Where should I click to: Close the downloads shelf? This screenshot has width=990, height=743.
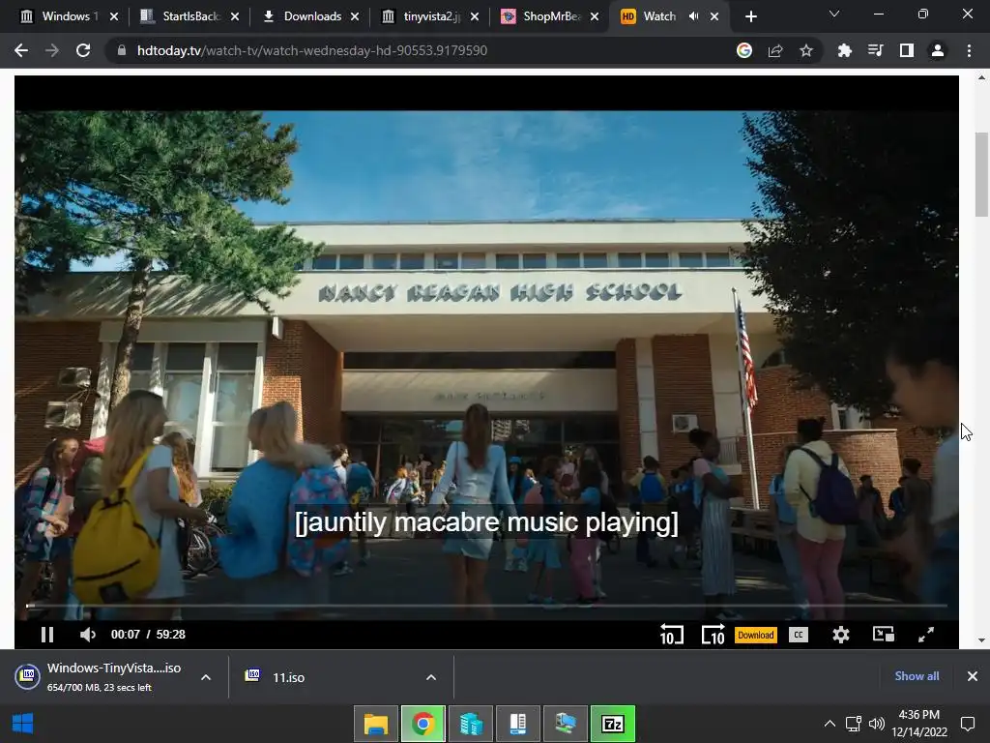973,676
